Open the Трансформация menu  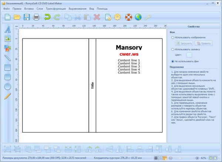point(55,8)
